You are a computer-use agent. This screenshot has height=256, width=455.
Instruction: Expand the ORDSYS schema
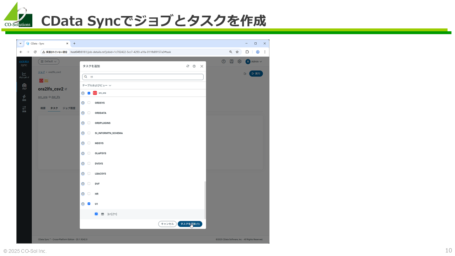click(83, 103)
